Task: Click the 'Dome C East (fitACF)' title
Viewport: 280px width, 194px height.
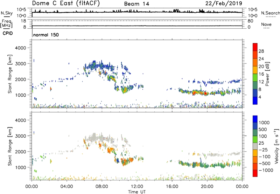Action: [66, 4]
